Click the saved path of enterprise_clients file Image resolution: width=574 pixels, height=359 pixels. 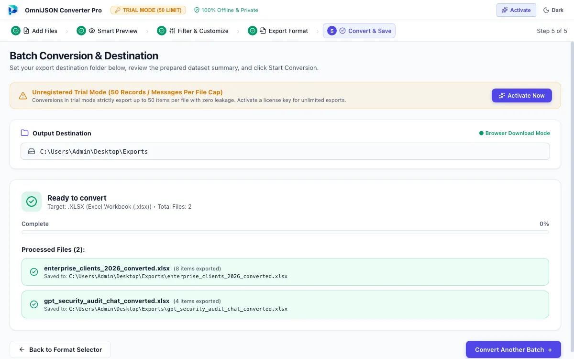[x=178, y=276]
